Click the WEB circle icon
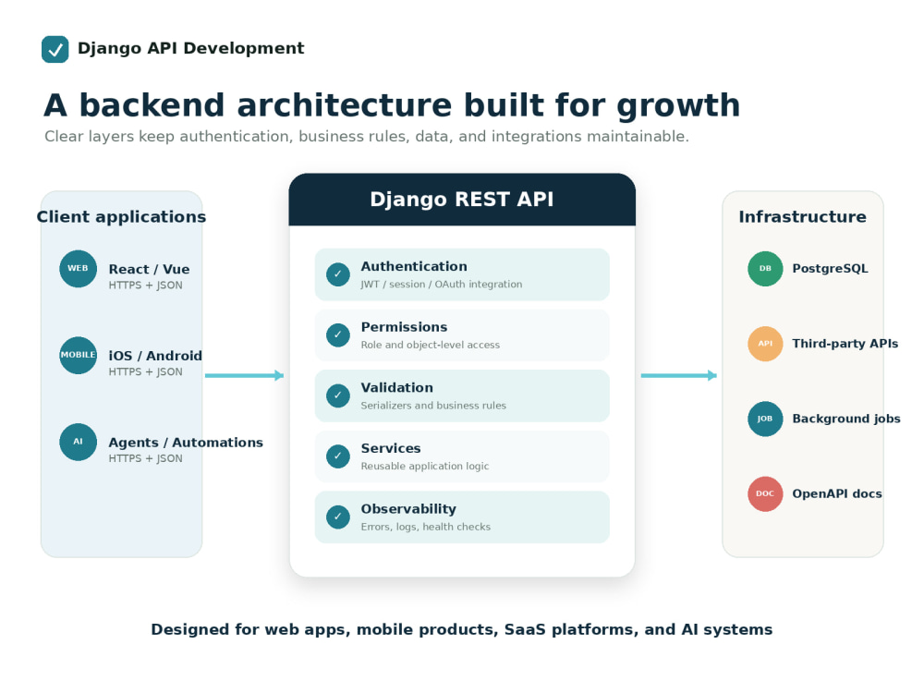 [x=78, y=269]
